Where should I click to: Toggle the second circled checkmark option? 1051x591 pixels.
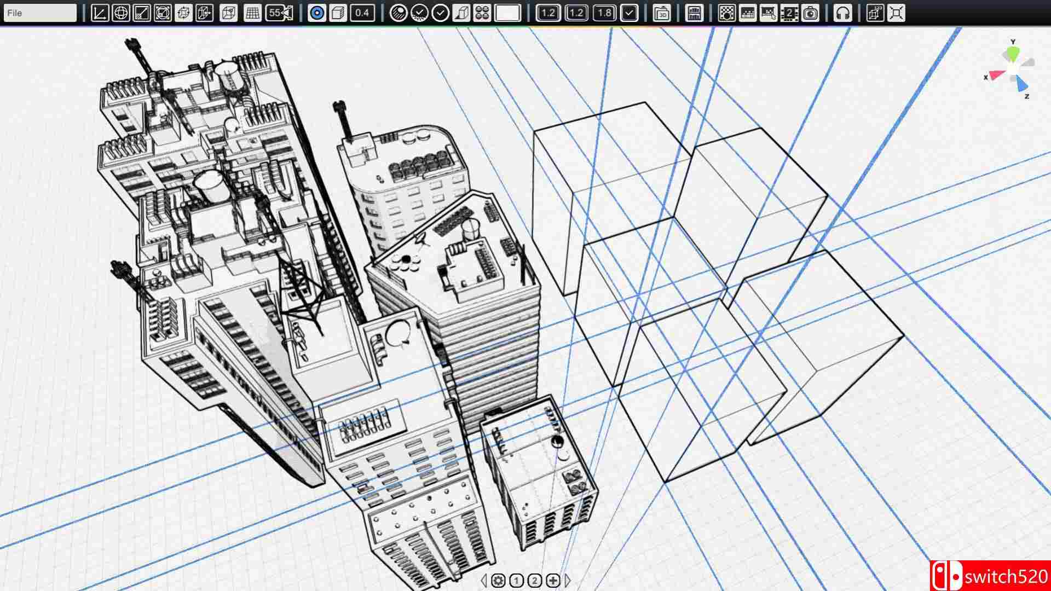(440, 13)
